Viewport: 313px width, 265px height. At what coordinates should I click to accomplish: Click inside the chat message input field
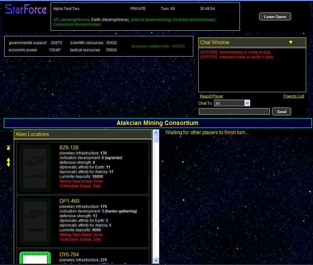click(x=234, y=111)
